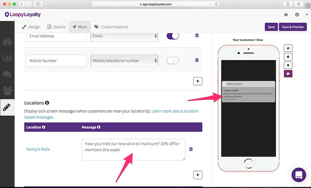Screen dimensions: 311x188
Task: Go forward in Safari browser
Action: click(x=28, y=4)
